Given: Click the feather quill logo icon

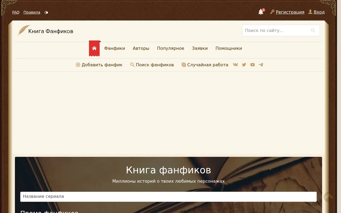Looking at the screenshot, I should [24, 31].
